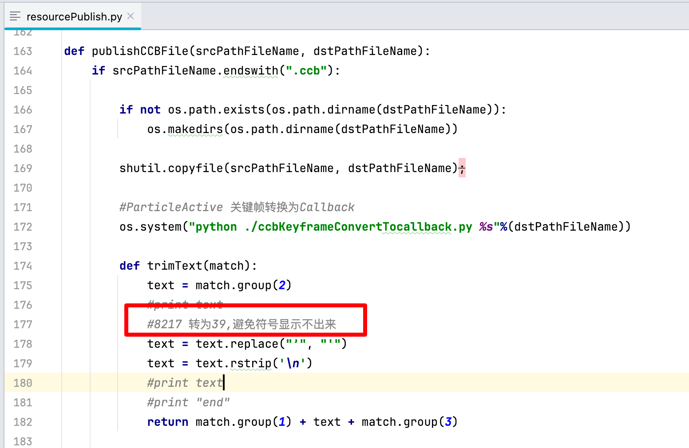This screenshot has width=689, height=448.
Task: Click the highlighted semicolon after copyfile call
Action: click(462, 168)
